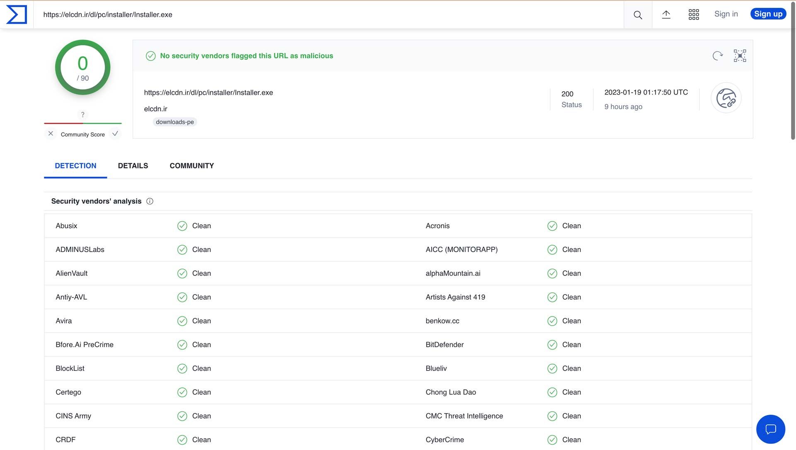Click the Sign in link

coord(726,14)
